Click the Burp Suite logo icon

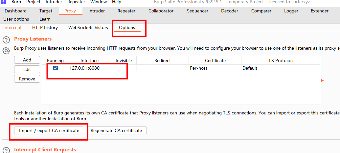pos(4,2)
